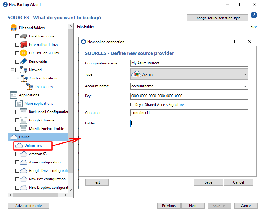The image size is (262, 212).
Task: Click the Local hard drive icon
Action: 23,36
